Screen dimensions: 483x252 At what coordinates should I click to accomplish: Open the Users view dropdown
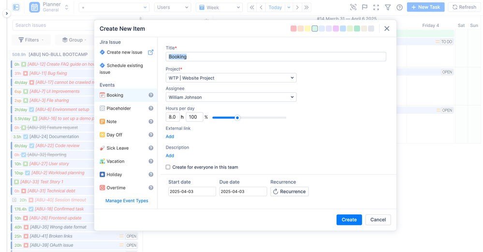(x=173, y=7)
